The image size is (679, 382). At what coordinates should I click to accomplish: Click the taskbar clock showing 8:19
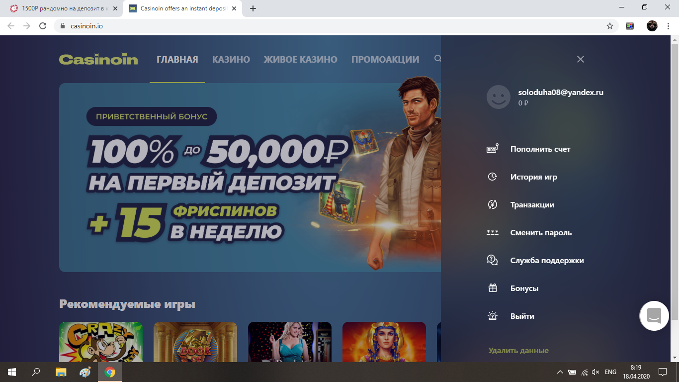636,372
